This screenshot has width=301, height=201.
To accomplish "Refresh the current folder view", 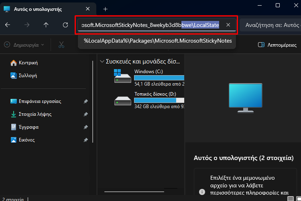I will click(65, 25).
